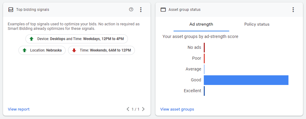Go to next signals page chevron
The image size is (306, 119).
pos(143,109)
